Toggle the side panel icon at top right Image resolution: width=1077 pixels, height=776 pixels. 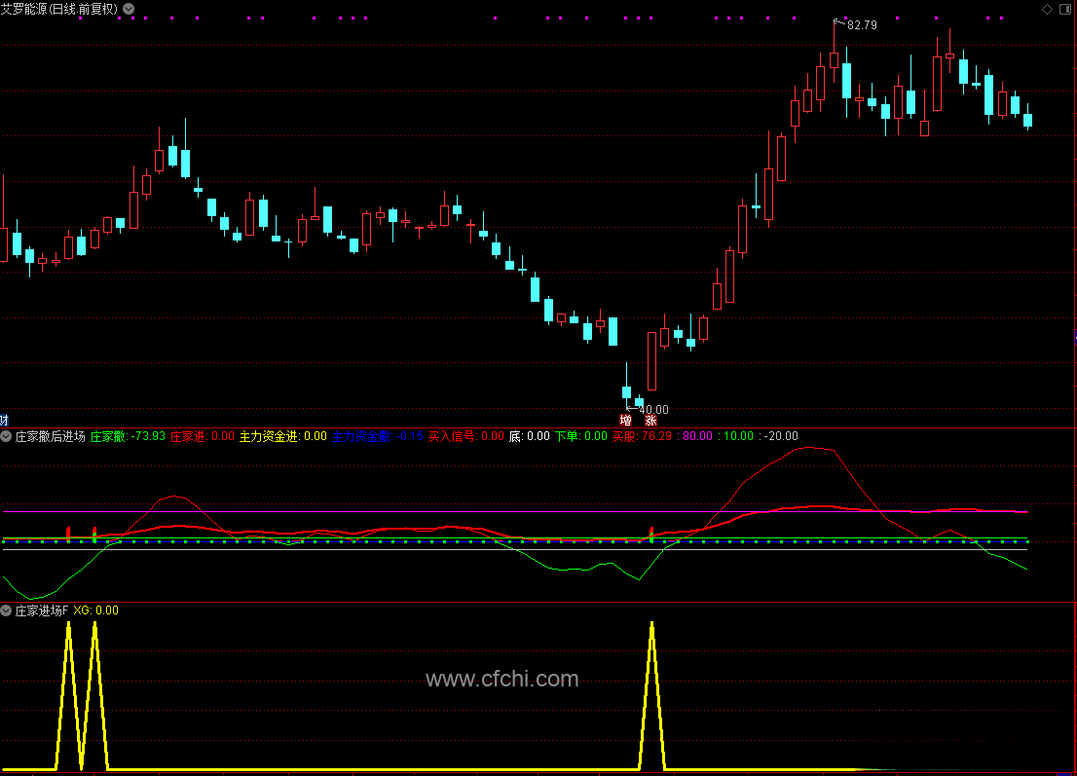(1065, 9)
